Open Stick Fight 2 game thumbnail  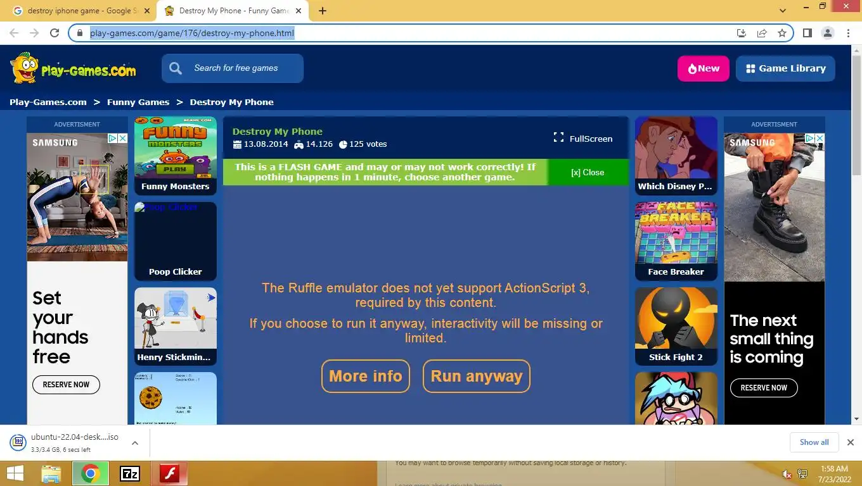click(676, 327)
